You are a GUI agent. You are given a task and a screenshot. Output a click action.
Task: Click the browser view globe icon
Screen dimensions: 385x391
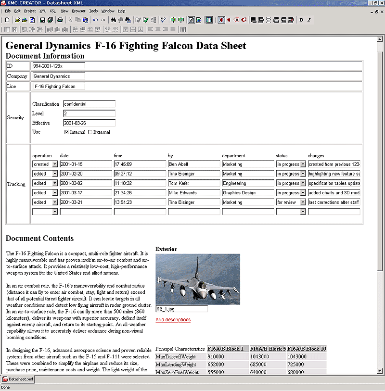point(199,20)
